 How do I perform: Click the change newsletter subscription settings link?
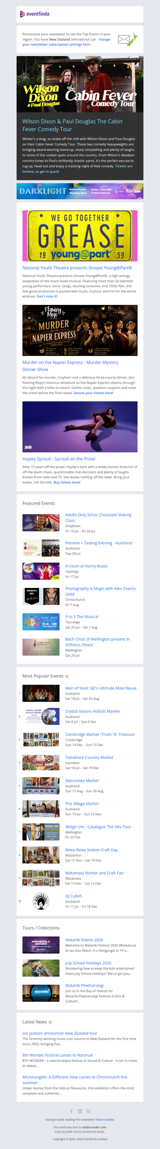click(x=66, y=42)
